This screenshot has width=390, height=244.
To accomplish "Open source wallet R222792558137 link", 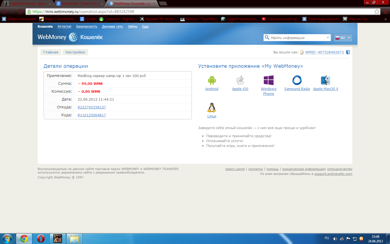I will tap(92, 107).
